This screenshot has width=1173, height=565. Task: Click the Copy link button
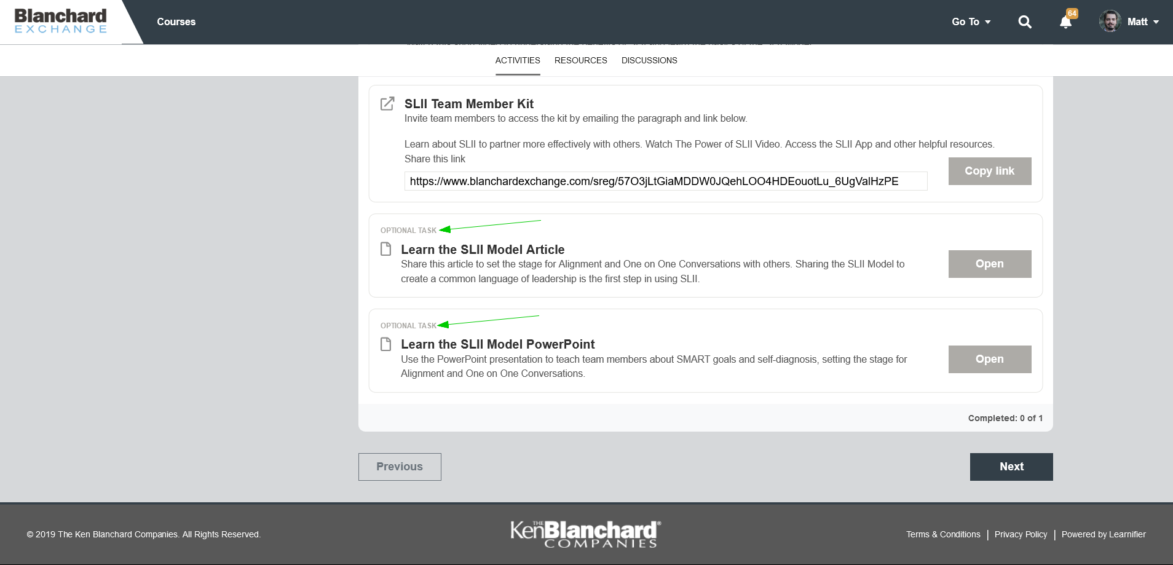point(990,171)
